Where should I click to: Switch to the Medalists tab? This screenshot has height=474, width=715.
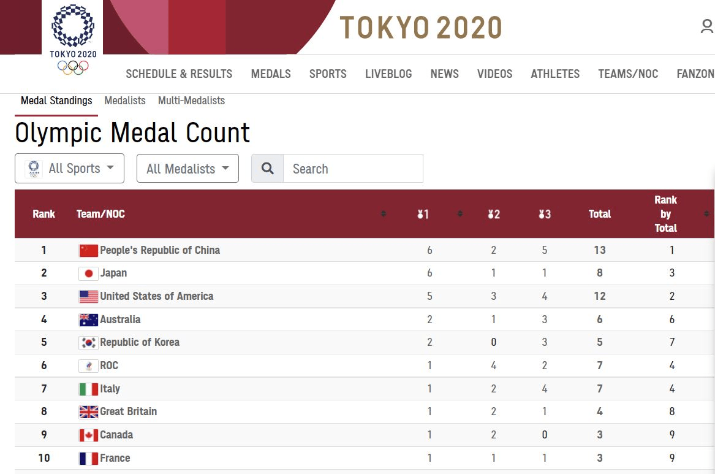pyautogui.click(x=125, y=101)
